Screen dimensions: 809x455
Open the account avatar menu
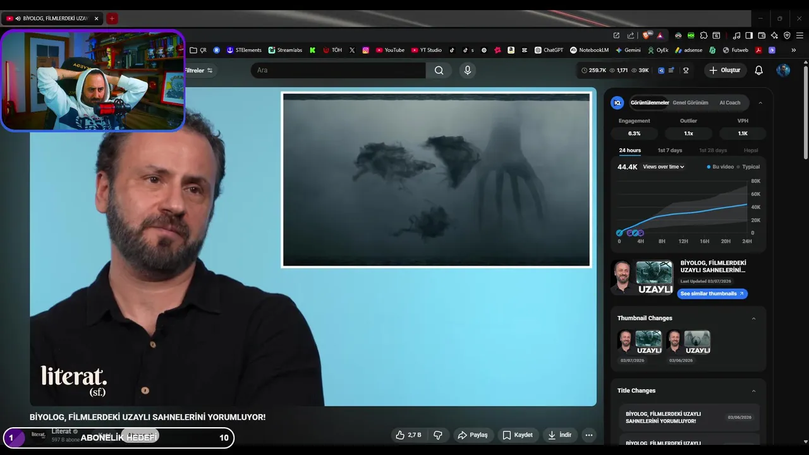pos(783,70)
